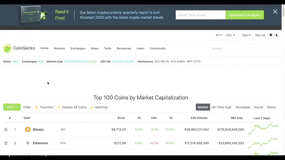Viewport: 285px width, 160px height.
Task: Click Explore All Coins
Action: [72, 107]
